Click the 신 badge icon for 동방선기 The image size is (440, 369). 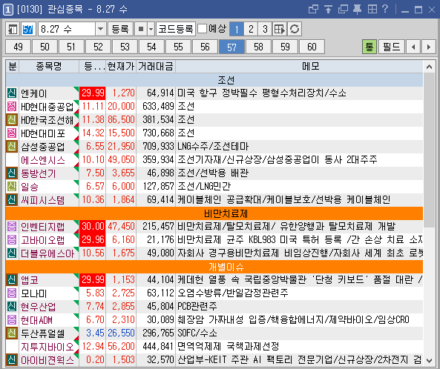12,173
